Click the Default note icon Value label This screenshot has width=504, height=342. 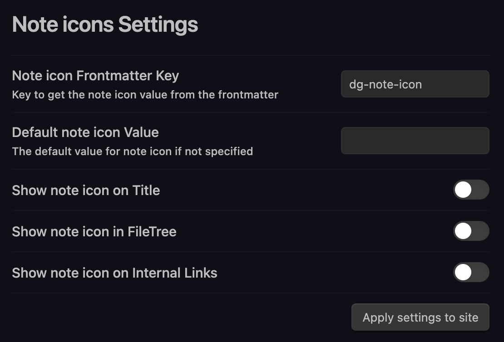coord(85,132)
